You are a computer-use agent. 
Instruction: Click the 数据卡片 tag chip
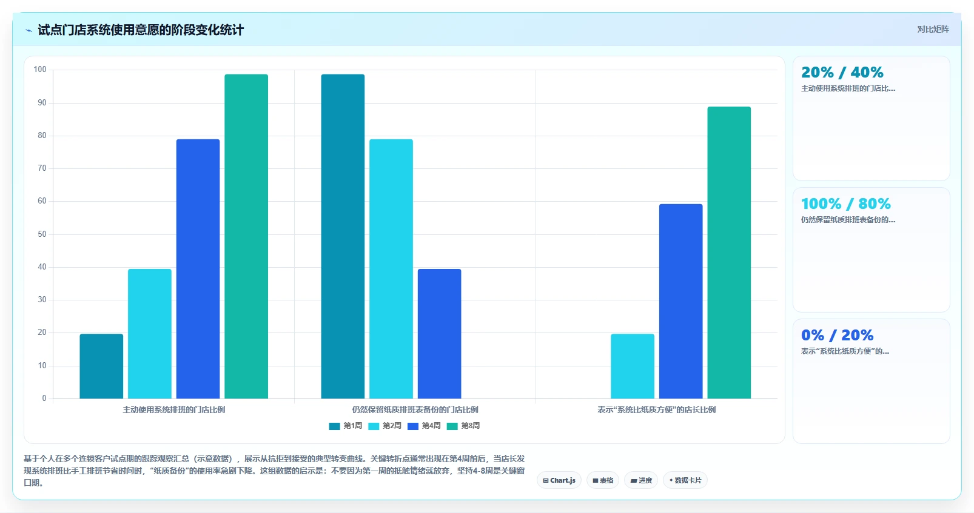tap(685, 480)
